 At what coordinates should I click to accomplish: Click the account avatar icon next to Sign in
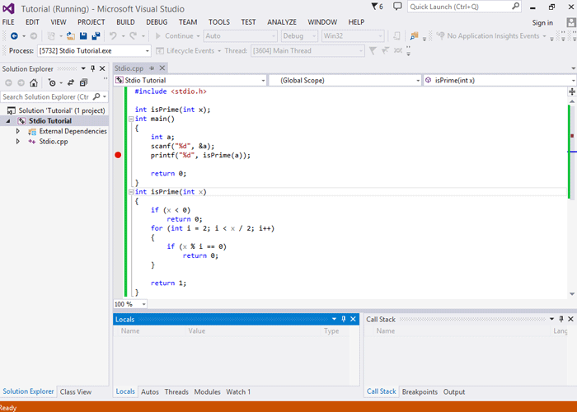point(571,23)
